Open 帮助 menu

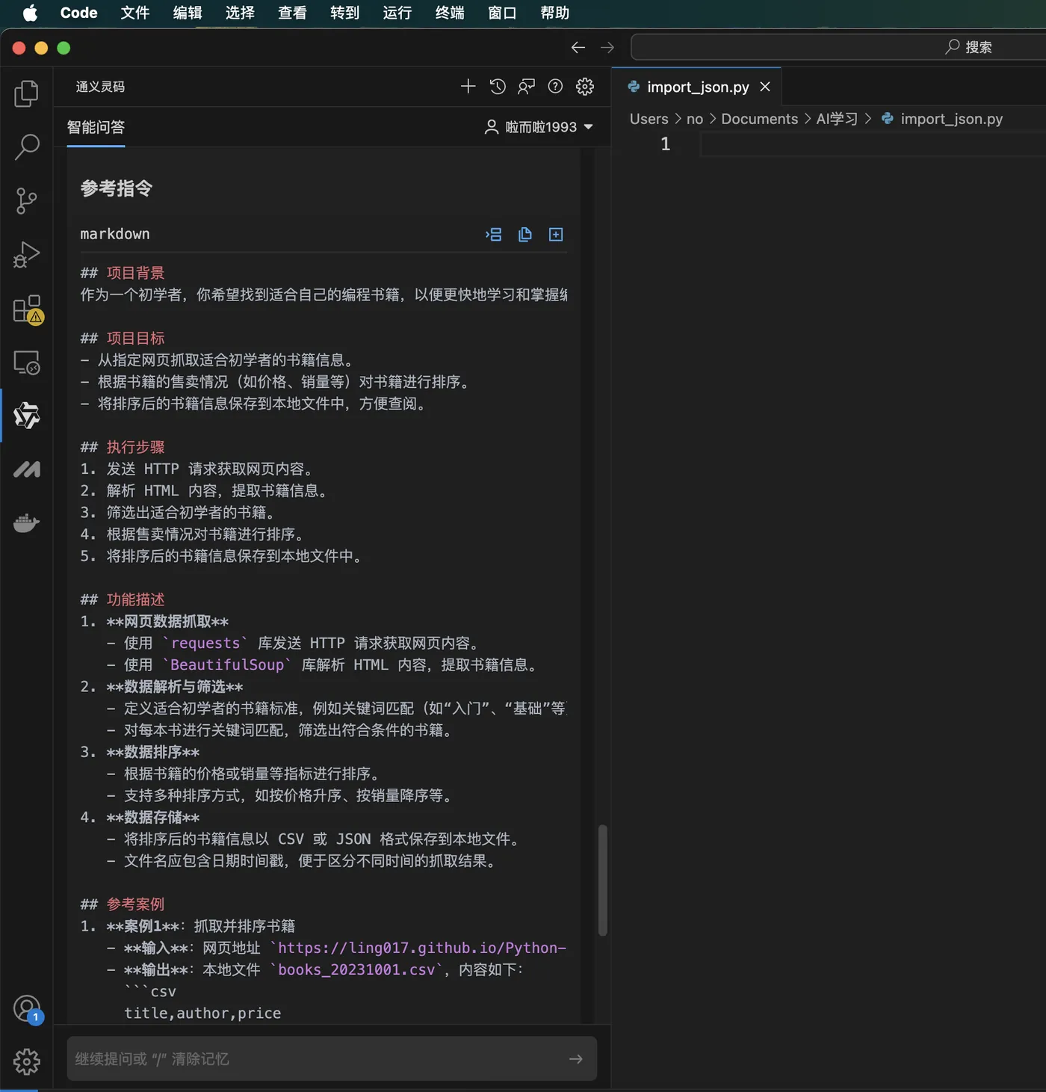[554, 13]
